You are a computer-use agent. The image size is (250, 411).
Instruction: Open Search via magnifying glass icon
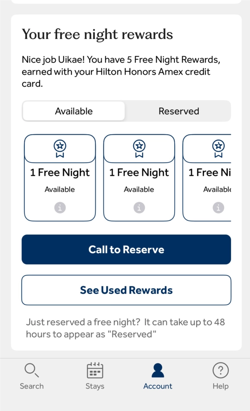click(x=31, y=370)
